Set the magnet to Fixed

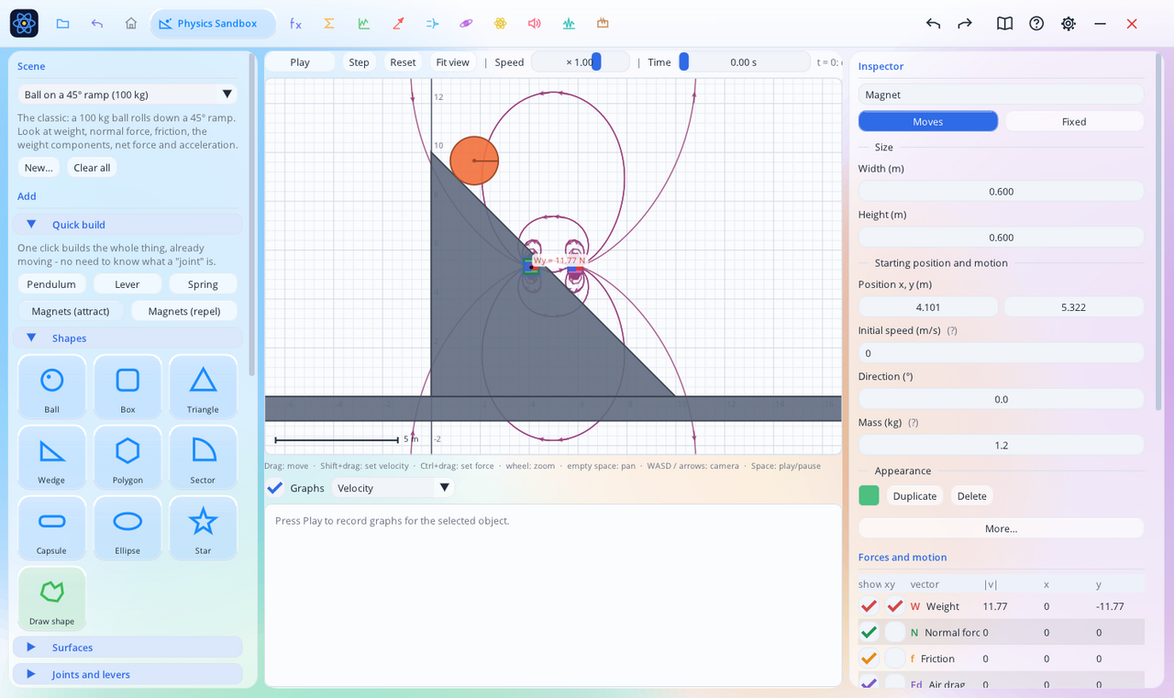pyautogui.click(x=1074, y=122)
